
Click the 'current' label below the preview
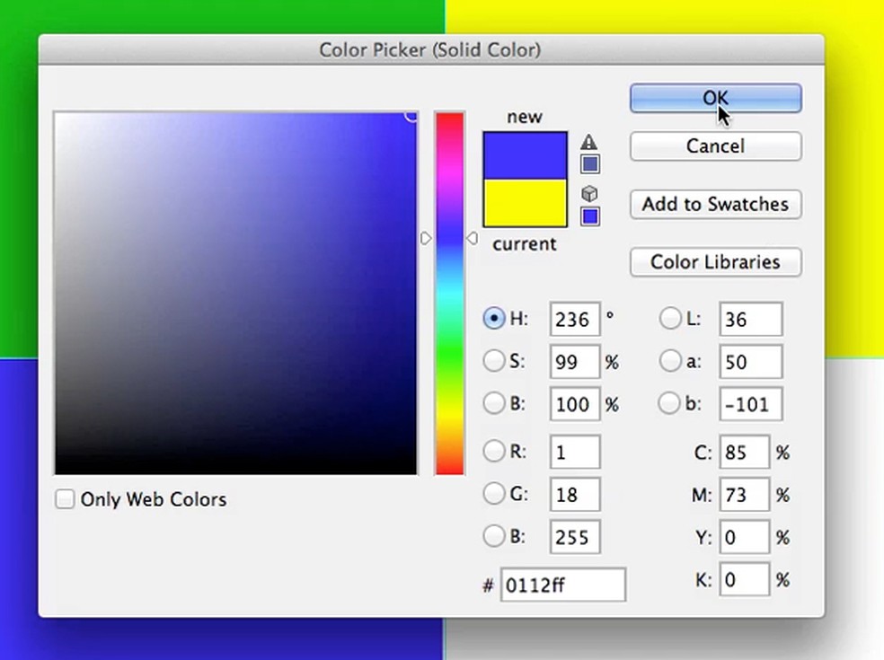pyautogui.click(x=525, y=244)
